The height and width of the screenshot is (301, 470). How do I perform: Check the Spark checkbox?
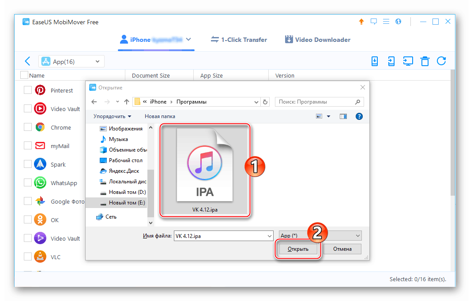27,164
